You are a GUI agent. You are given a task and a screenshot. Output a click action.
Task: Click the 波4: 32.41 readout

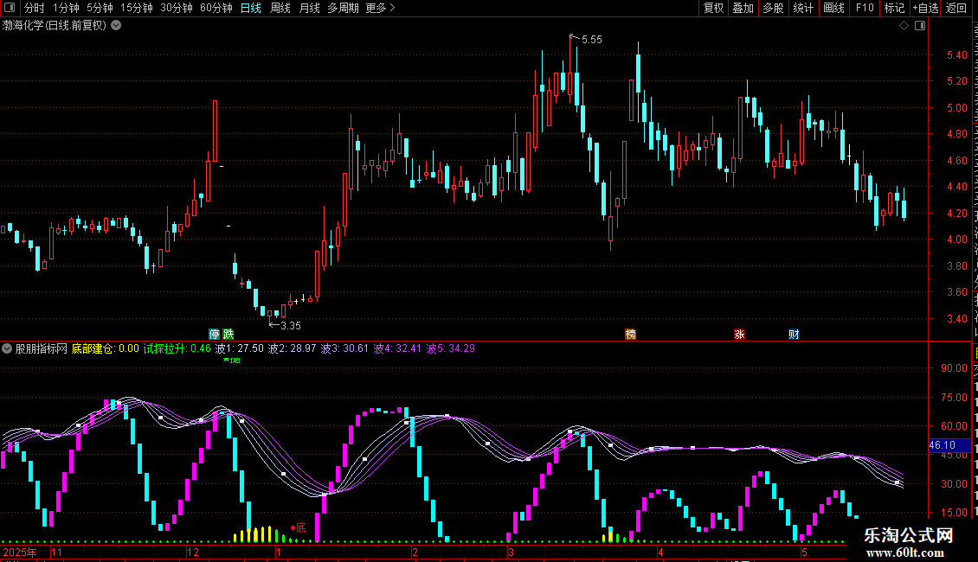point(398,349)
